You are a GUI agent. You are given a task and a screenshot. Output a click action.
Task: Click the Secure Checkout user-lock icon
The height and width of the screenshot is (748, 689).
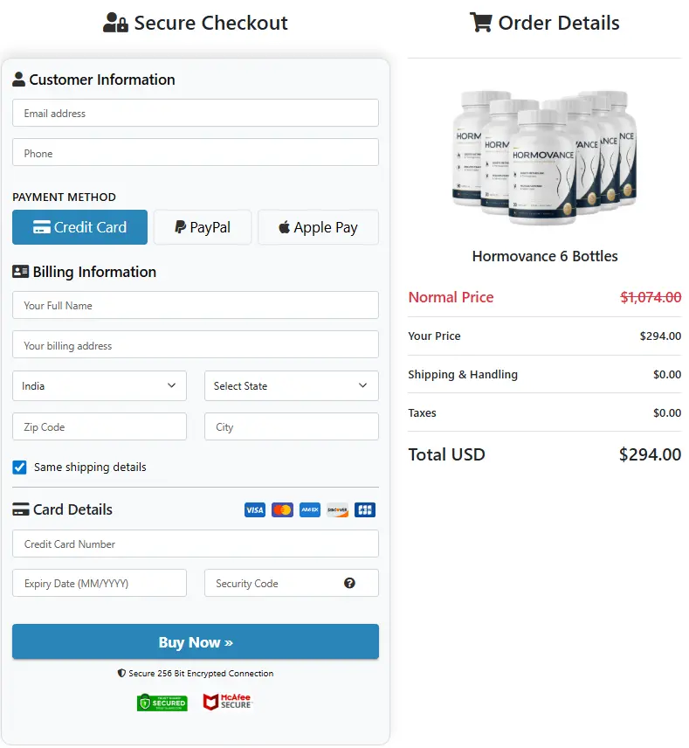pyautogui.click(x=115, y=23)
